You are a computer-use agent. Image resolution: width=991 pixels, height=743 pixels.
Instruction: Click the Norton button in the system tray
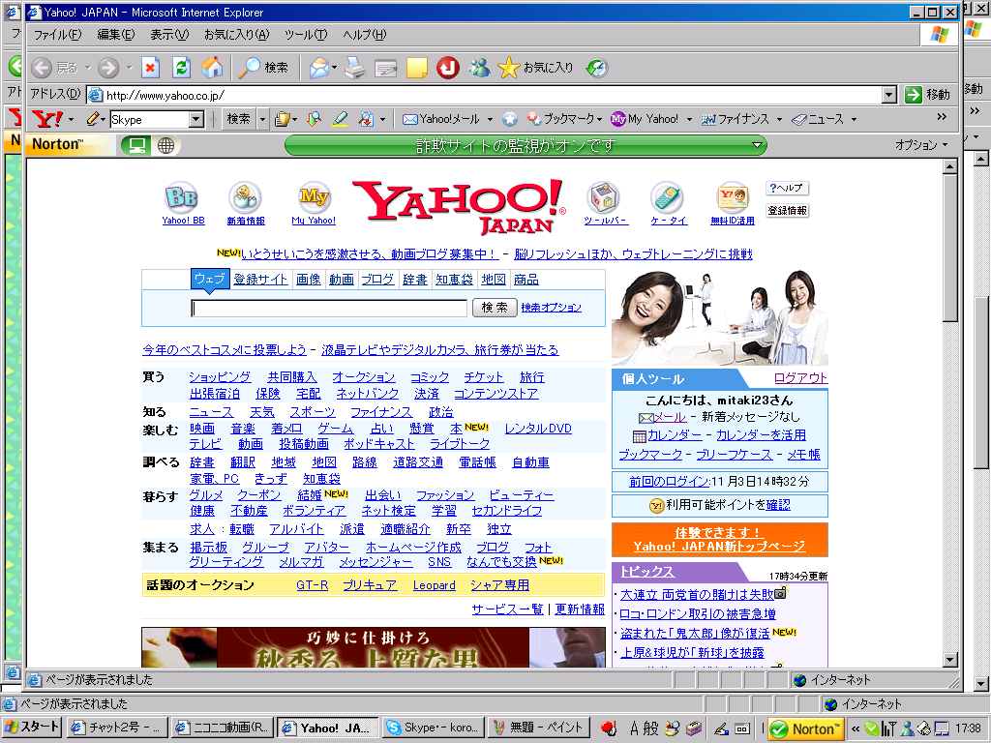[805, 729]
